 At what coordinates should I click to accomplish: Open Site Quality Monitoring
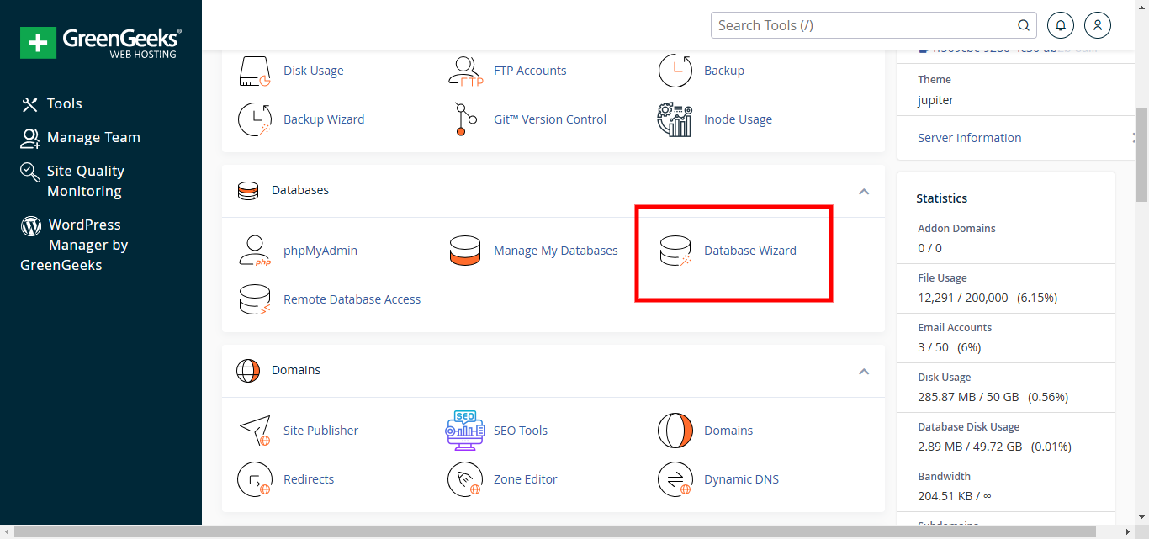click(x=84, y=180)
